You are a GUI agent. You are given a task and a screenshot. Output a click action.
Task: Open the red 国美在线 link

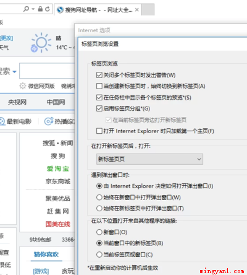tap(58, 224)
